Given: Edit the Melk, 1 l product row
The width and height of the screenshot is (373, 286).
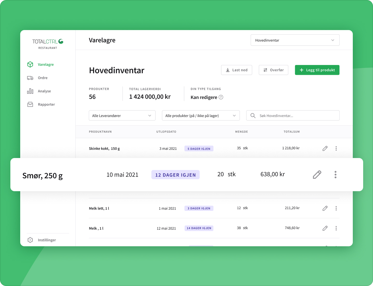Looking at the screenshot, I should [325, 228].
